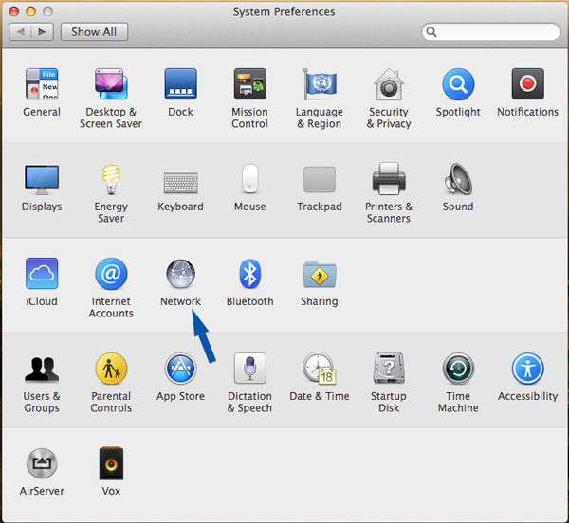Click the magnifier icon in search field
Screen dimensions: 569x523
click(x=431, y=32)
